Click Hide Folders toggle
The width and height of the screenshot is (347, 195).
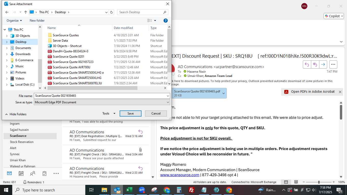pyautogui.click(x=15, y=114)
